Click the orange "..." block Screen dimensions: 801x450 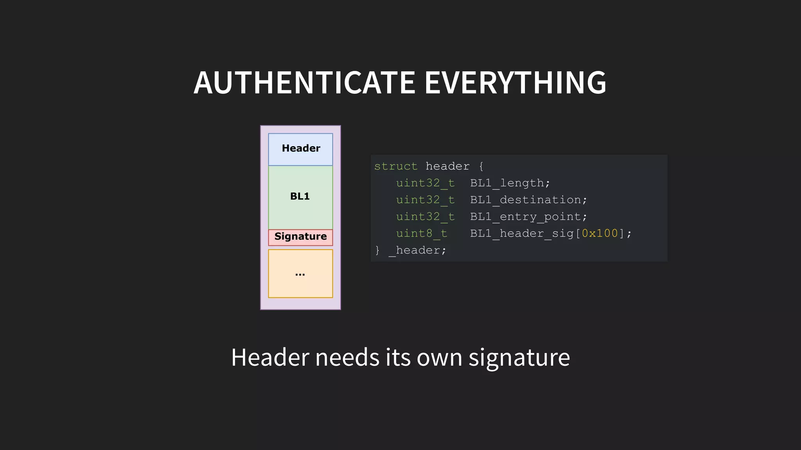tap(300, 273)
